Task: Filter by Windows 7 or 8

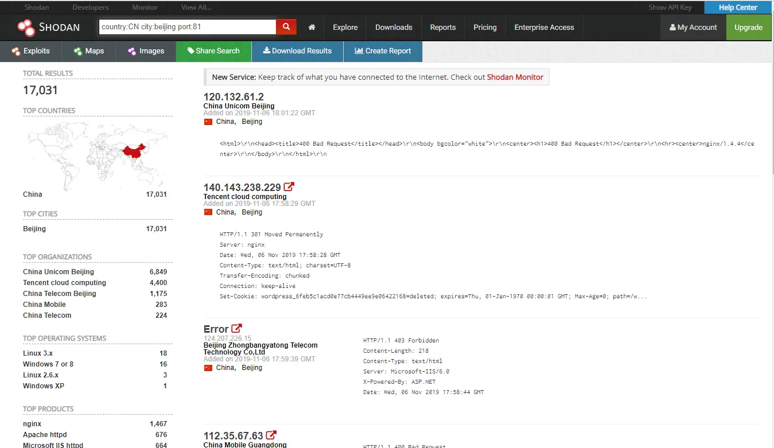Action: [48, 364]
